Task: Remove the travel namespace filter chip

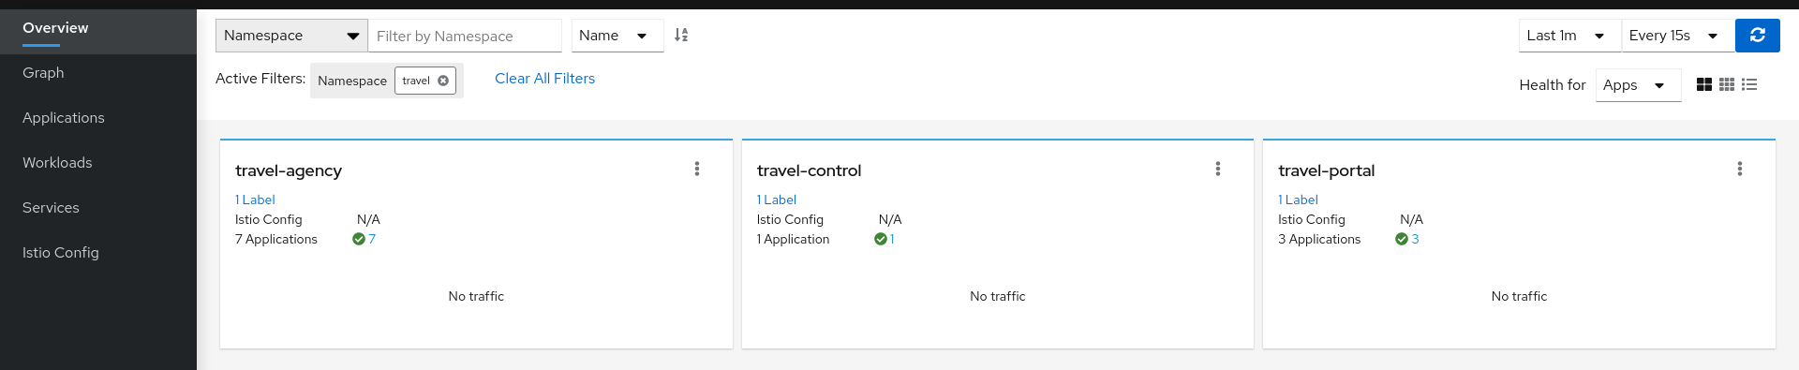Action: [x=443, y=81]
